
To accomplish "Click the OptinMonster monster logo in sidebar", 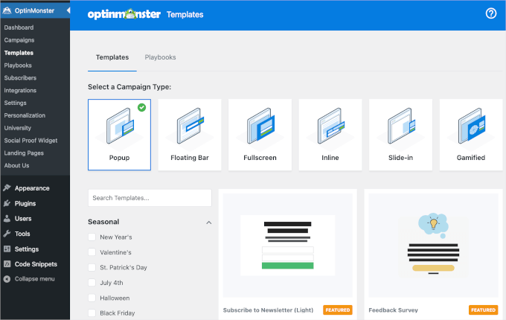I will click(7, 10).
